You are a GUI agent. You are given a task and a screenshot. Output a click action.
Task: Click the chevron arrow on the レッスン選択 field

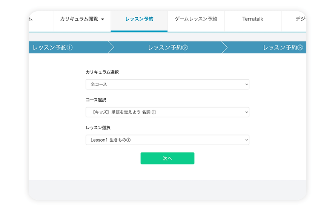pos(247,140)
